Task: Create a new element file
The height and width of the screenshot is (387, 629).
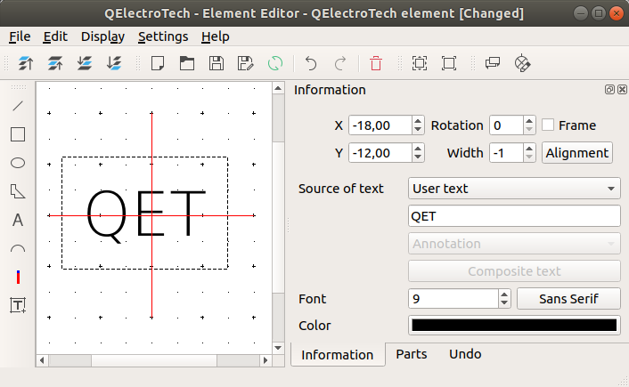Action: (158, 63)
